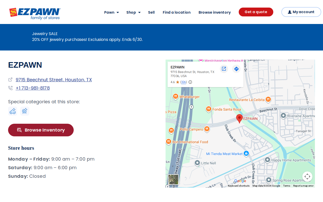The height and width of the screenshot is (202, 323).
Task: Click the Jewelry SALE banner text
Action: point(45,34)
